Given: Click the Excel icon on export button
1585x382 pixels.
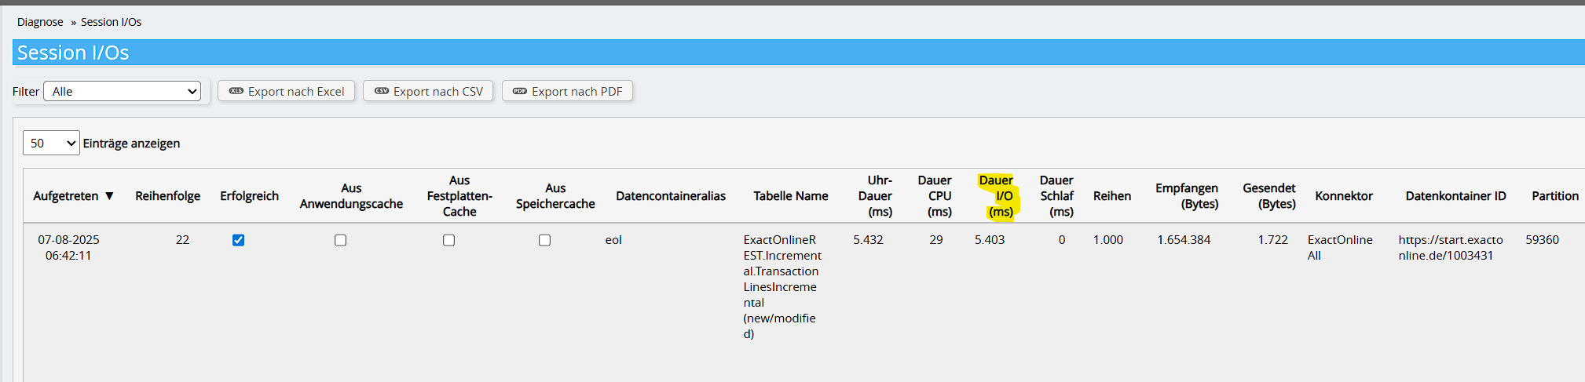Looking at the screenshot, I should (x=236, y=91).
